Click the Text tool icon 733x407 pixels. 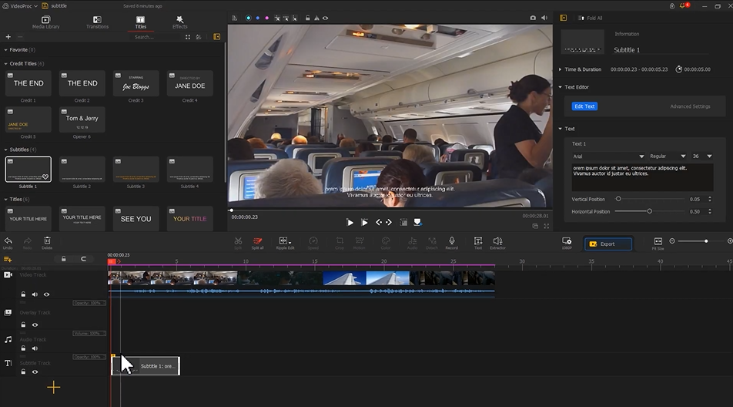pyautogui.click(x=477, y=241)
